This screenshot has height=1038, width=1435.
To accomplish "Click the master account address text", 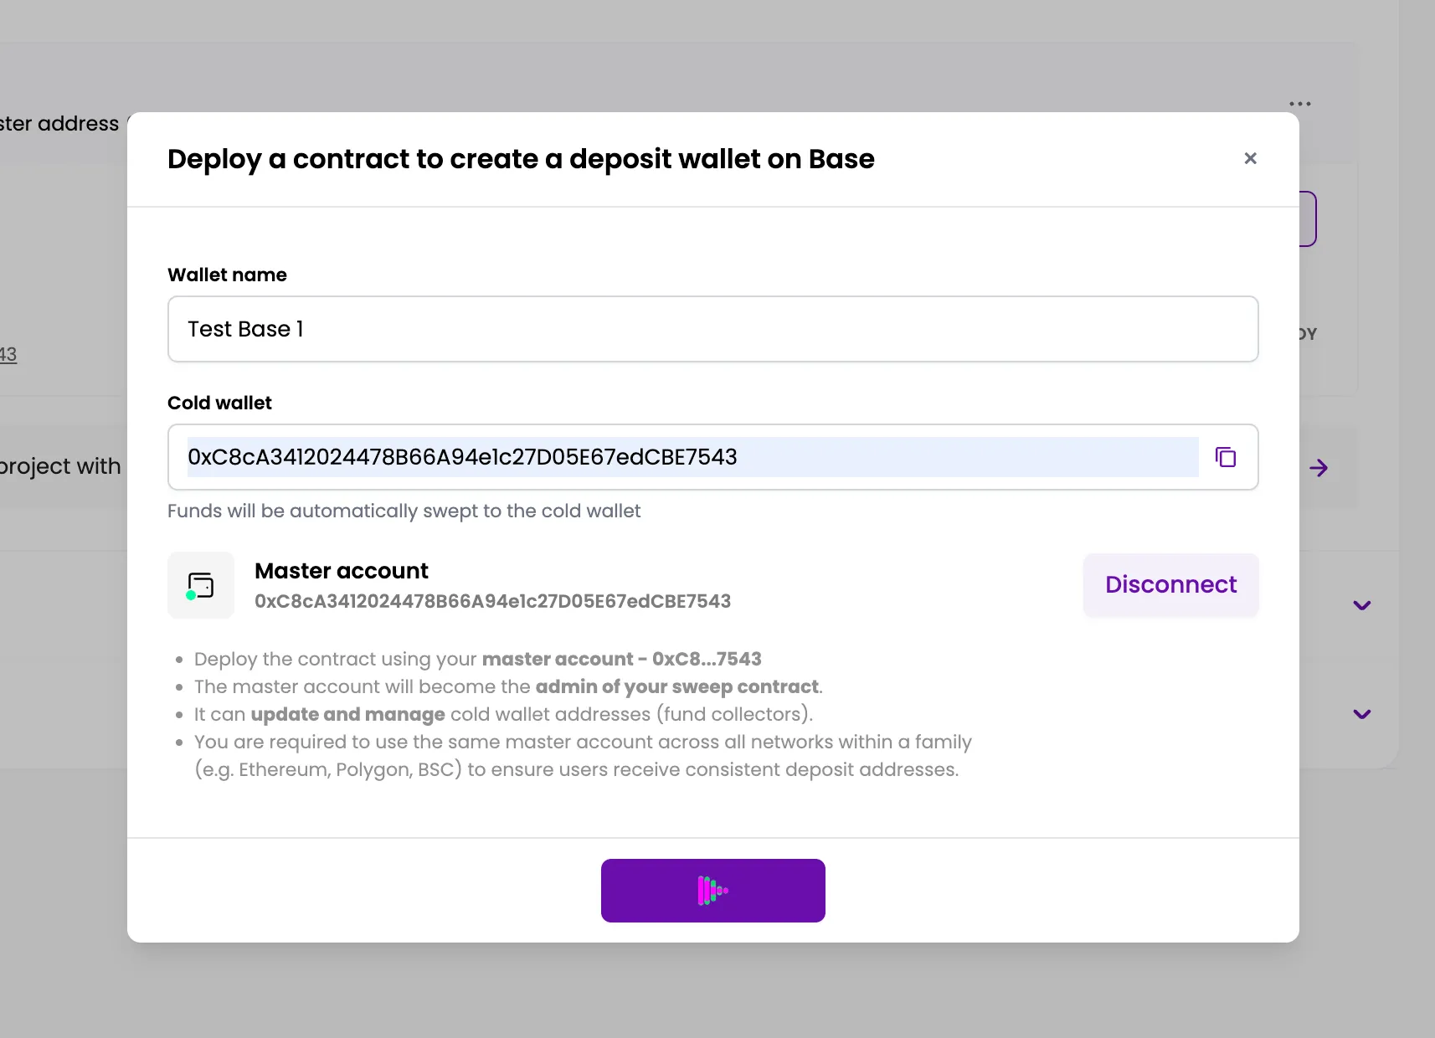I will [x=492, y=601].
